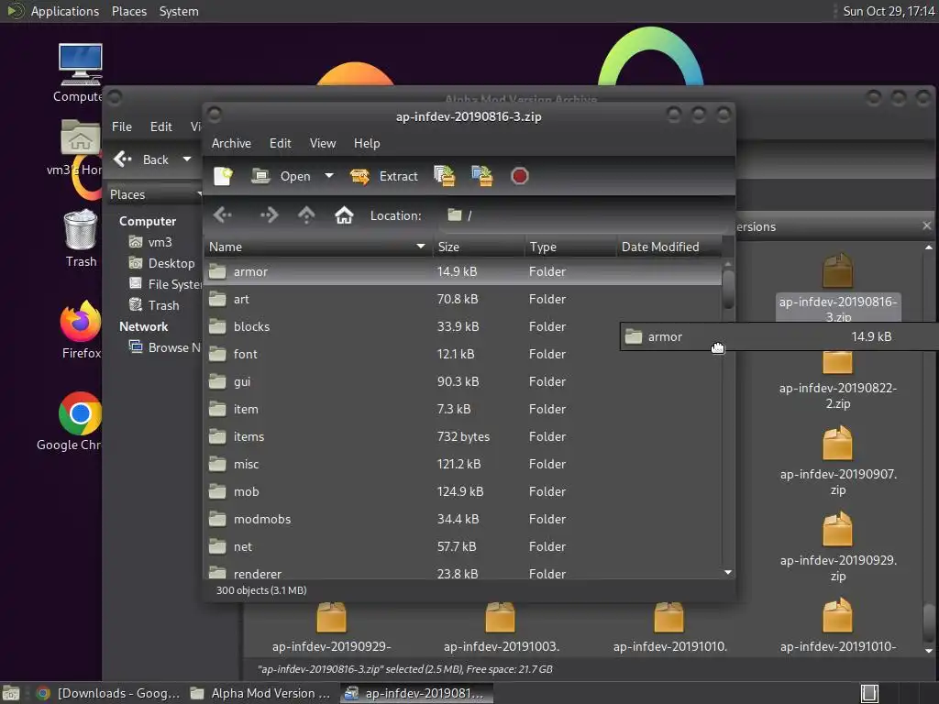Select the font folder icon
The height and width of the screenshot is (704, 939).
pos(217,355)
